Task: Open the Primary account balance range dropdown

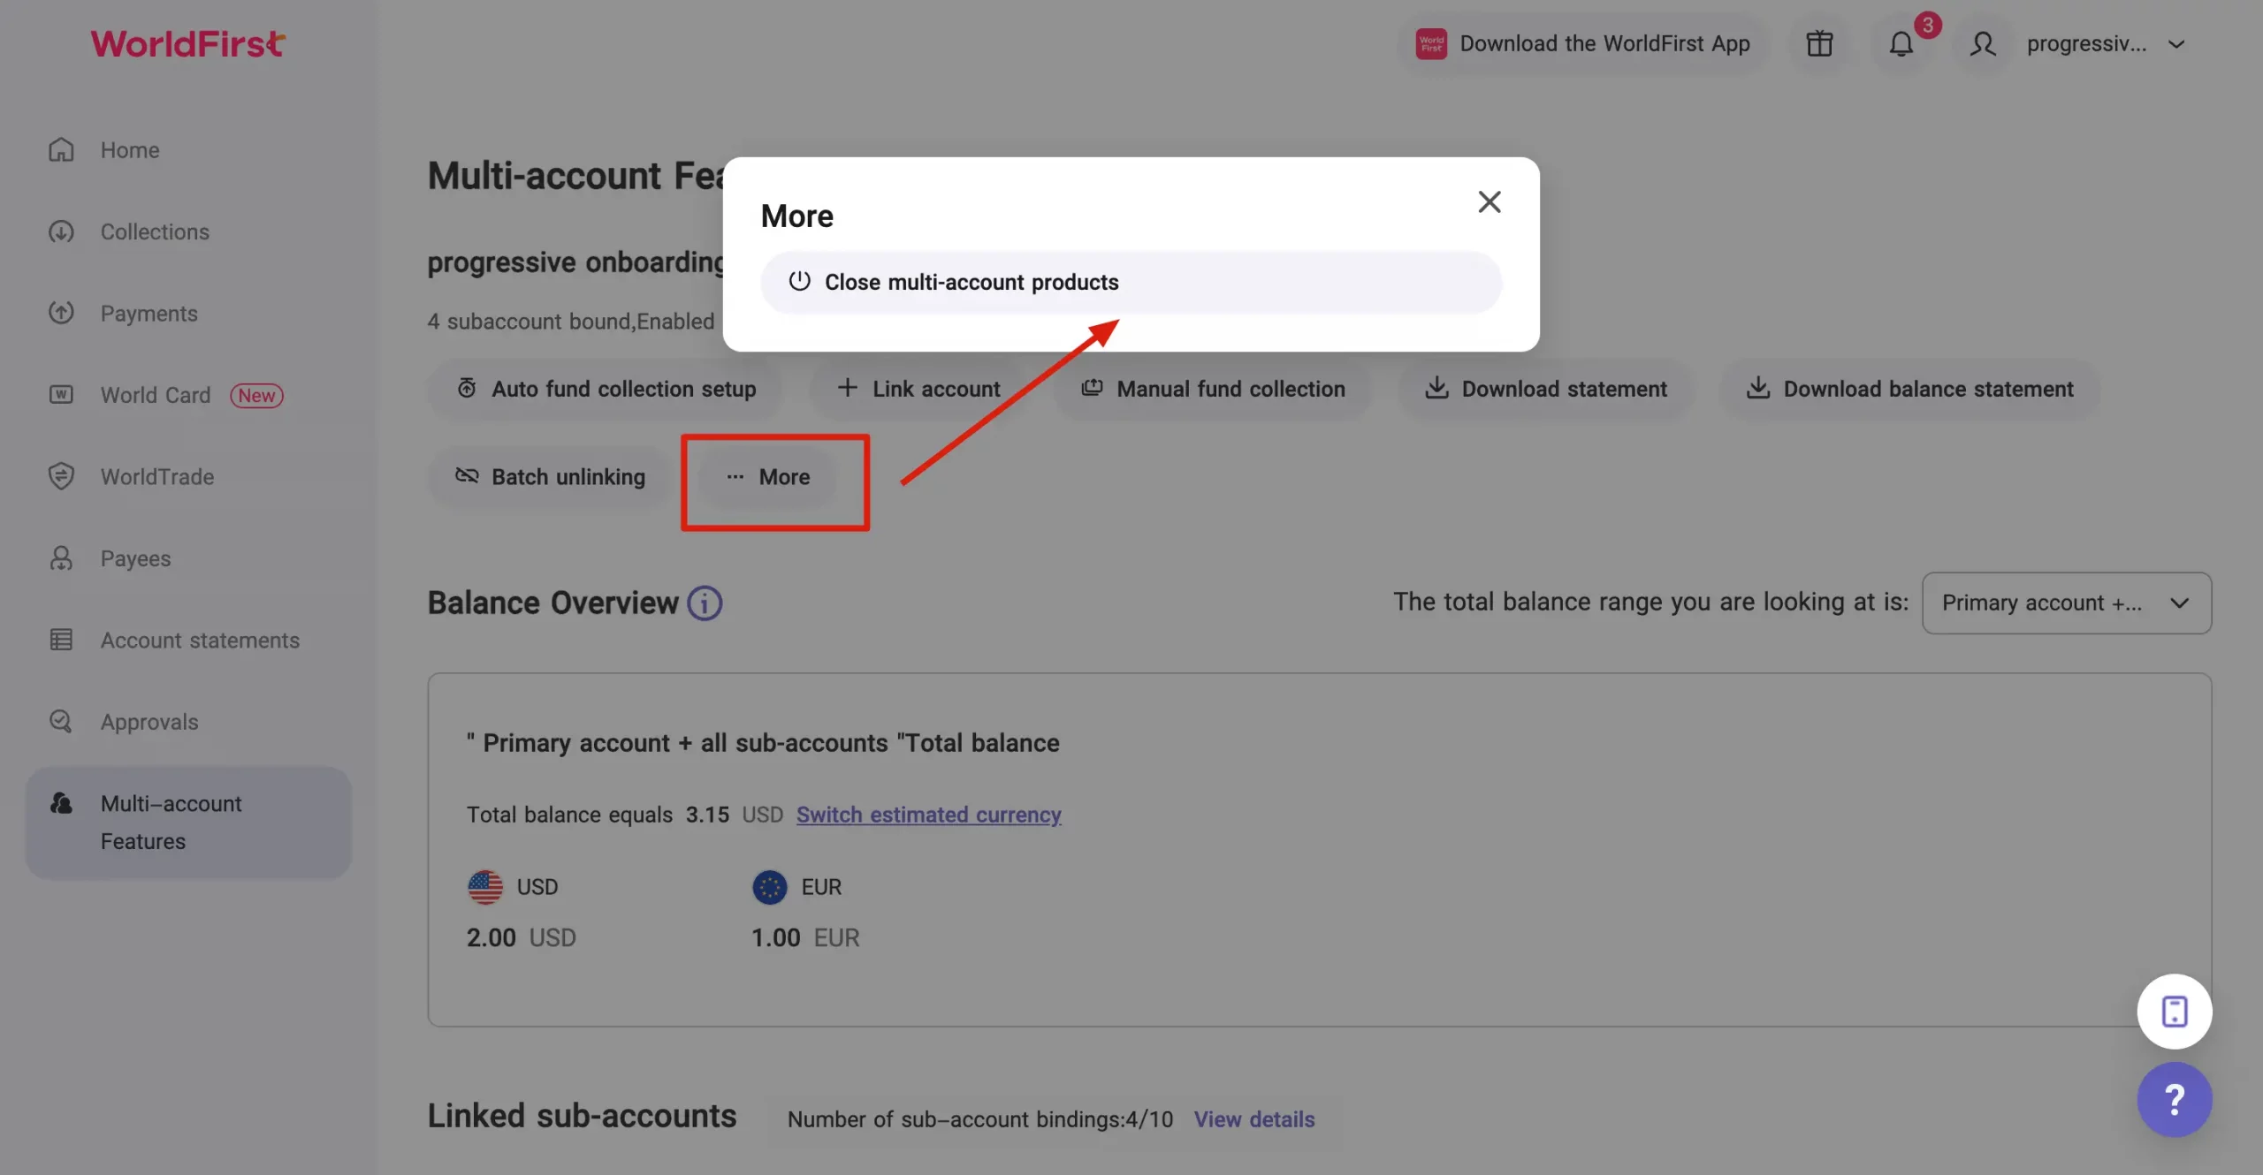Action: [2066, 603]
